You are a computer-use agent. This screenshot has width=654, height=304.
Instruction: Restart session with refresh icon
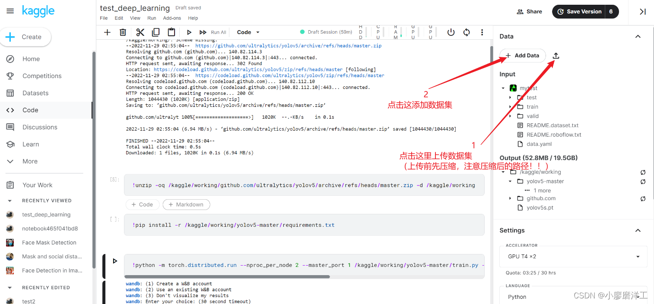(x=467, y=32)
